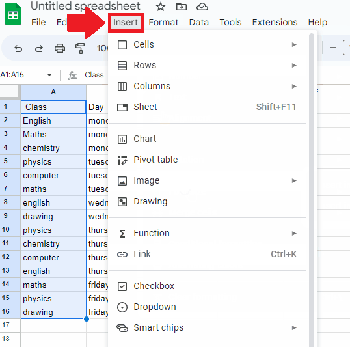Click the Print icon
The height and width of the screenshot is (347, 350).
60,48
